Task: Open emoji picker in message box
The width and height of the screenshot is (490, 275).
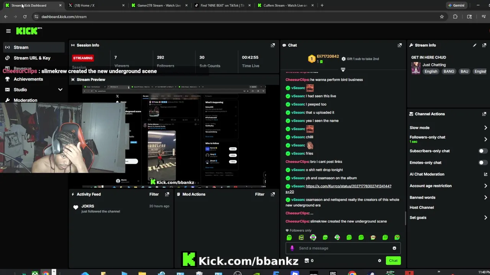Action: 394,248
